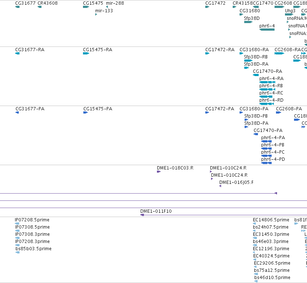Open the CG2608 gene label
Viewport: 307px width, 283px height.
click(283, 3)
